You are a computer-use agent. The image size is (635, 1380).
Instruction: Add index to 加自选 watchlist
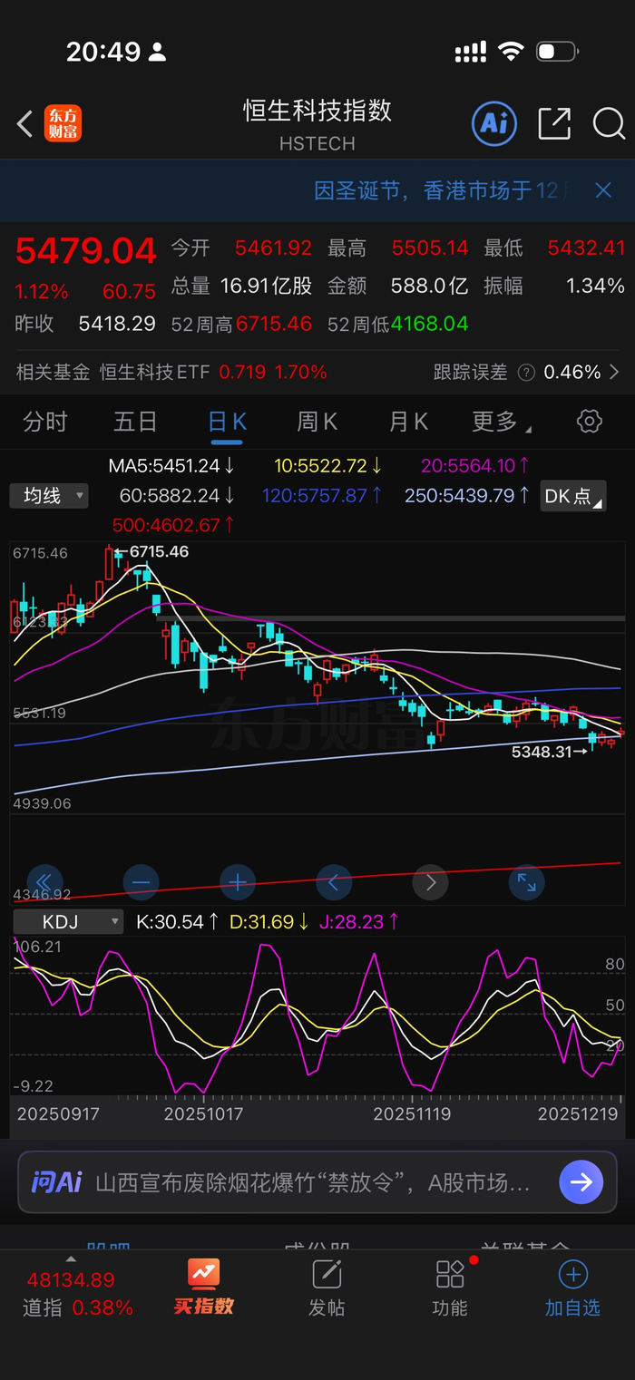point(572,1288)
